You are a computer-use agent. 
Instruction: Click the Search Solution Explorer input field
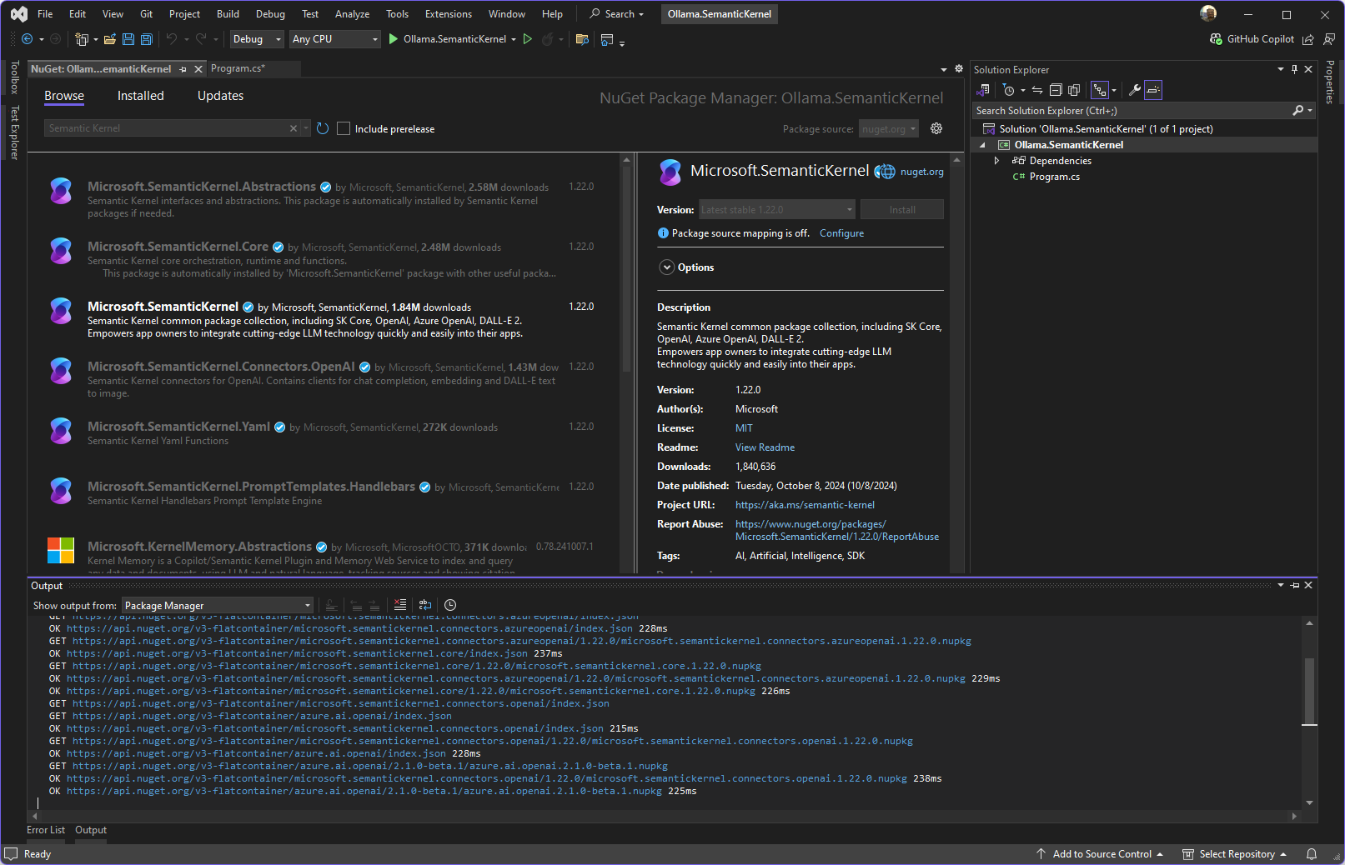[1131, 111]
